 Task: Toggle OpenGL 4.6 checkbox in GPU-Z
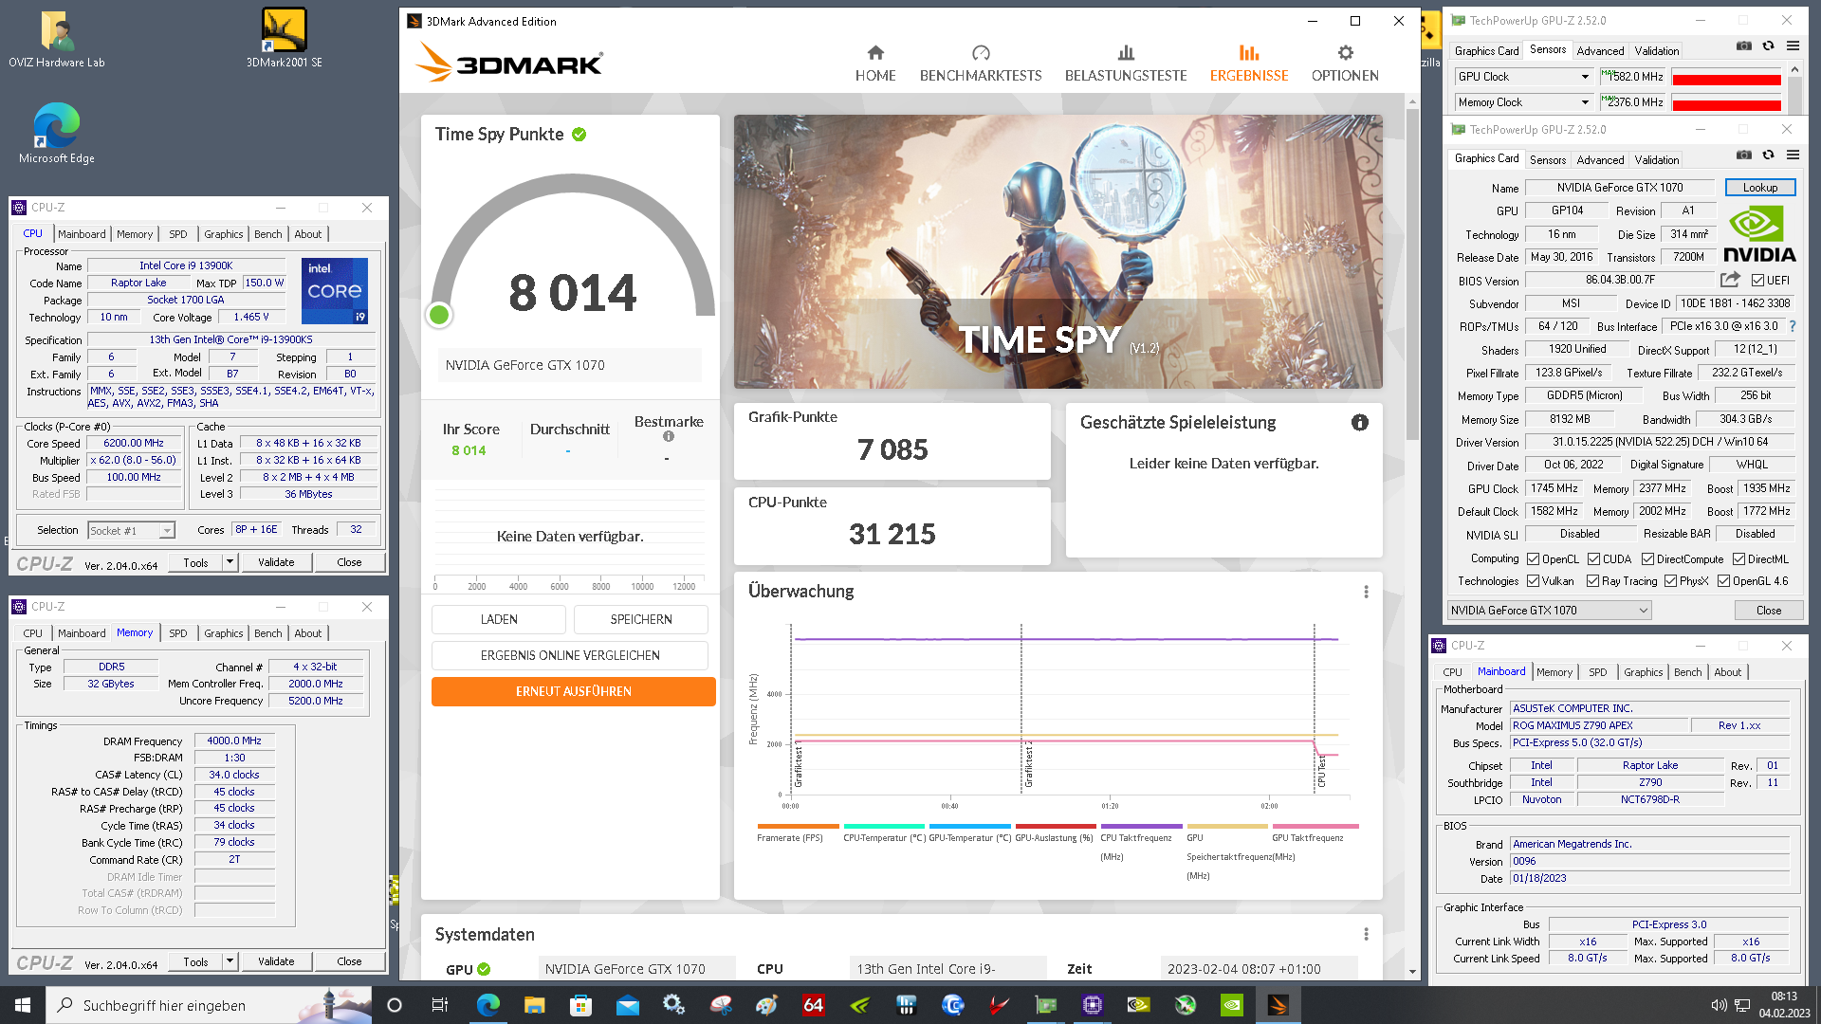coord(1723,581)
